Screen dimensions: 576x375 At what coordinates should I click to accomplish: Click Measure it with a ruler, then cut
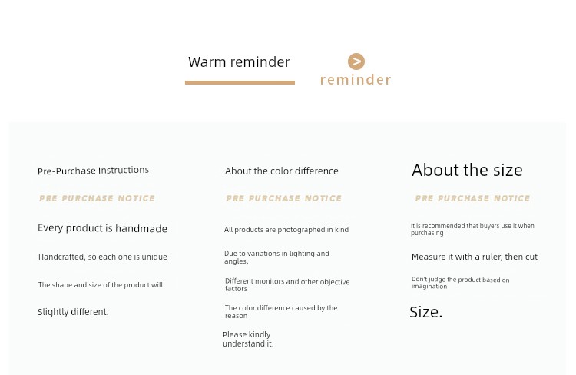[475, 257]
